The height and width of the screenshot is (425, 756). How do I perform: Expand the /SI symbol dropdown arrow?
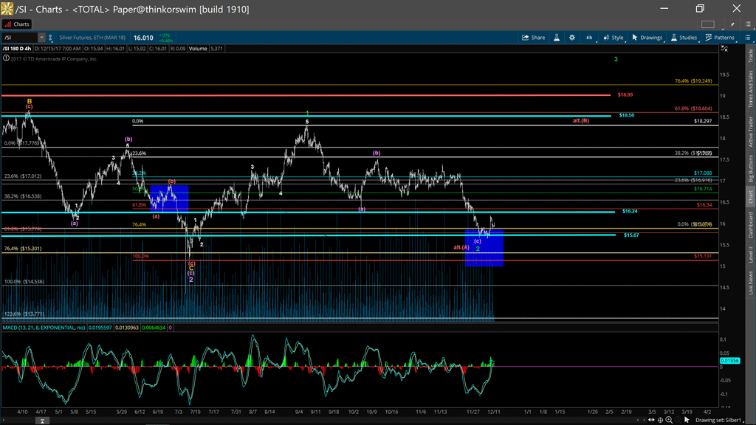coord(41,38)
